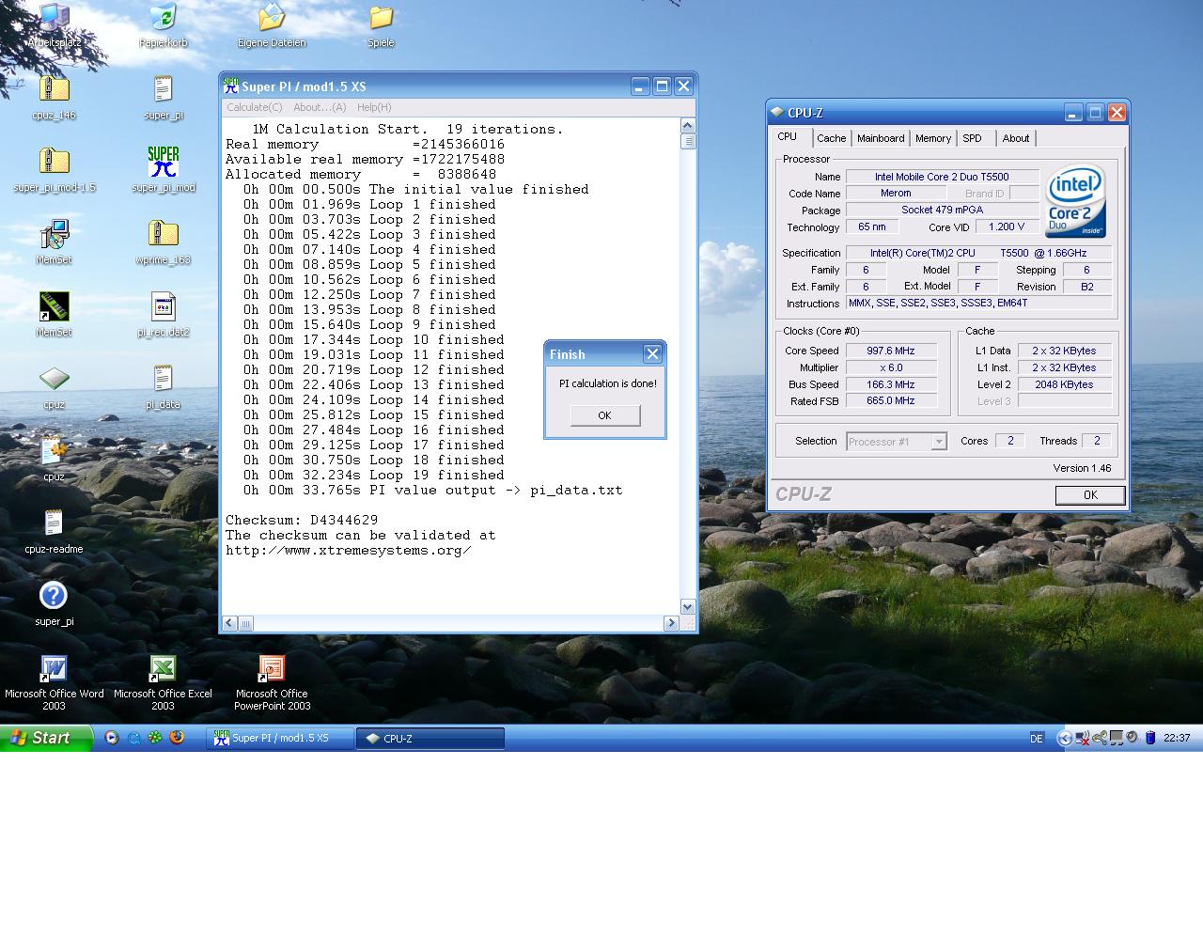Open Microsoft Office Word 2003 shortcut
The width and height of the screenshot is (1203, 937).
(54, 669)
